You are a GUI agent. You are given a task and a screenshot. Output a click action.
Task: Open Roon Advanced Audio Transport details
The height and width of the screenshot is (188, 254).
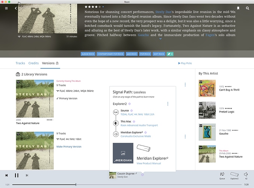pos(139,125)
